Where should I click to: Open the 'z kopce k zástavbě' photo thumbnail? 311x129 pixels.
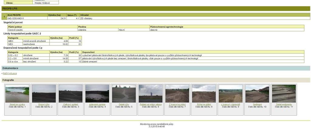pos(231,94)
